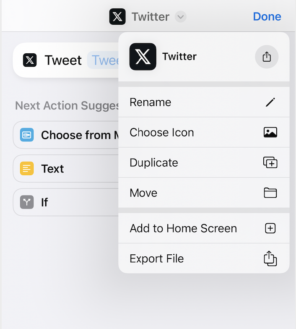The width and height of the screenshot is (296, 329).
Task: Tap the Done button
Action: pos(267,17)
